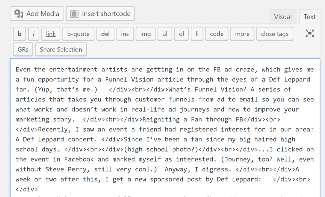The width and height of the screenshot is (325, 197).
Task: Insert an image via img button
Action: coord(145,34)
